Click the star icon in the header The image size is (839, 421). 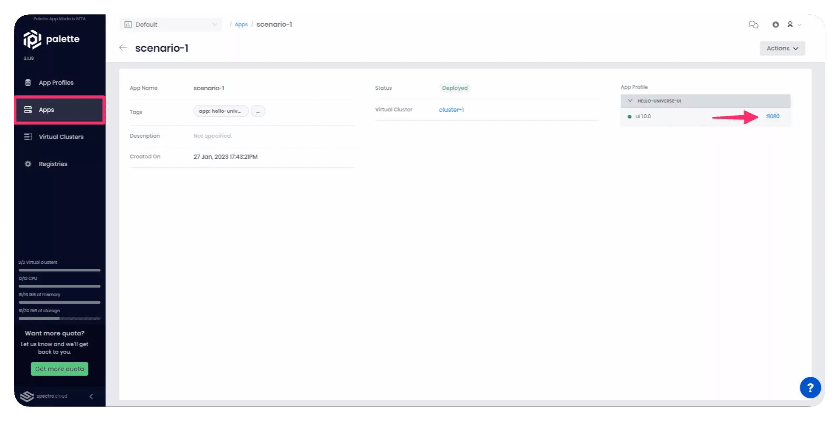pos(775,25)
